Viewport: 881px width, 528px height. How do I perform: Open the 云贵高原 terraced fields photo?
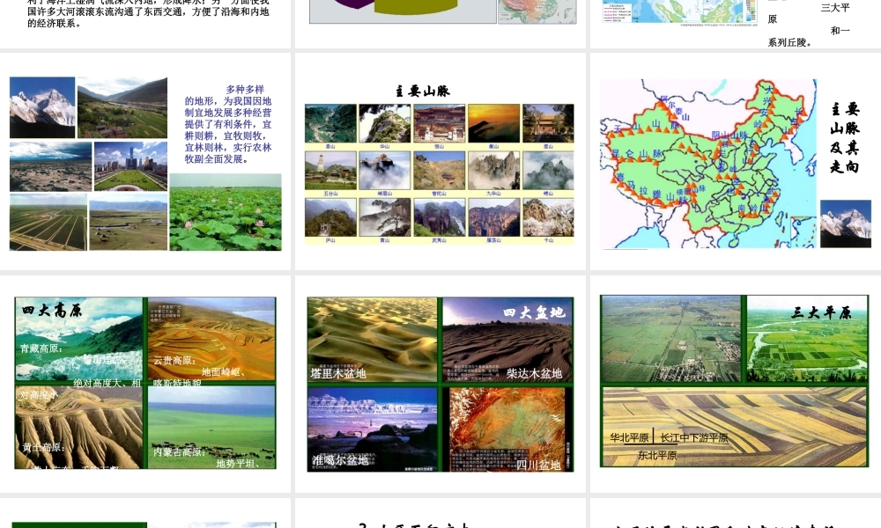211,340
